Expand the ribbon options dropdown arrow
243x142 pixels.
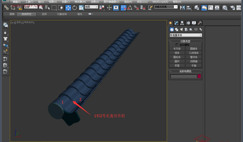[x=93, y=14]
